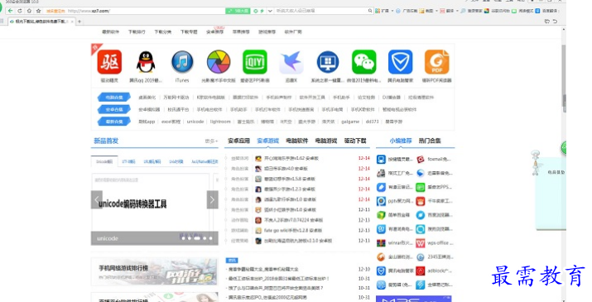
Task: Expand the extensions dropdown arrow in the toolbar
Action: [x=392, y=11]
